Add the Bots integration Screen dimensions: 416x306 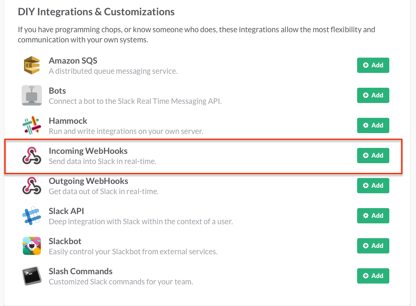pos(373,95)
